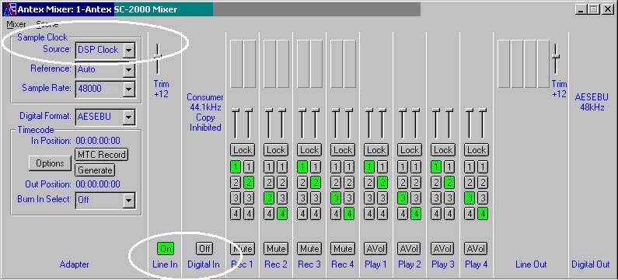The width and height of the screenshot is (618, 280).
Task: Click the right fader of Play 4
Action: point(483,123)
